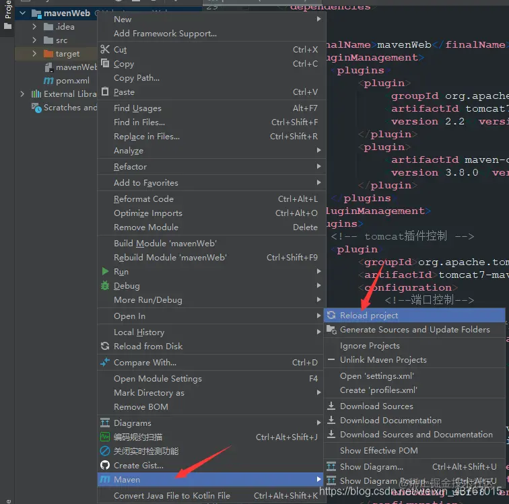Click 'version 3.8.0' line in editor
The width and height of the screenshot is (509, 504).
point(434,172)
